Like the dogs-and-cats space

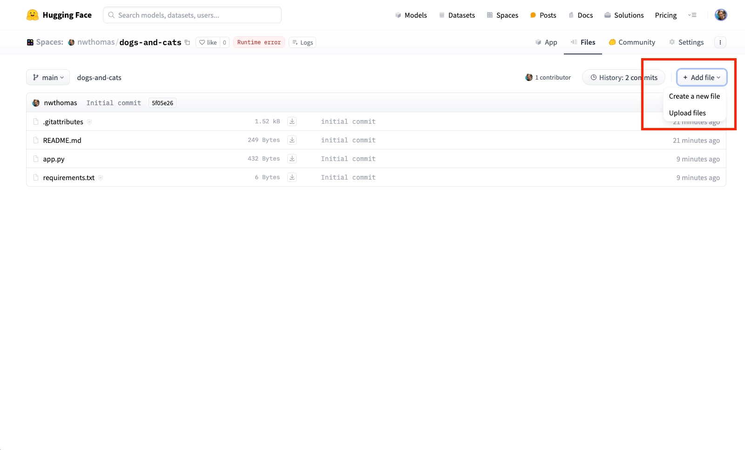pyautogui.click(x=208, y=42)
